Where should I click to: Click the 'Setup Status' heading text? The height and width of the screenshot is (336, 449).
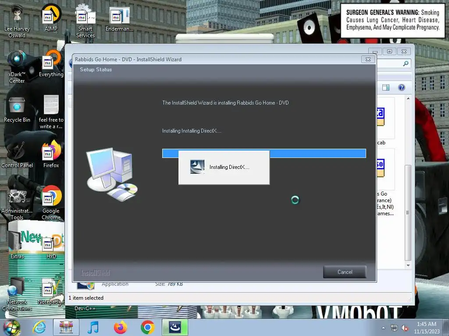point(96,70)
